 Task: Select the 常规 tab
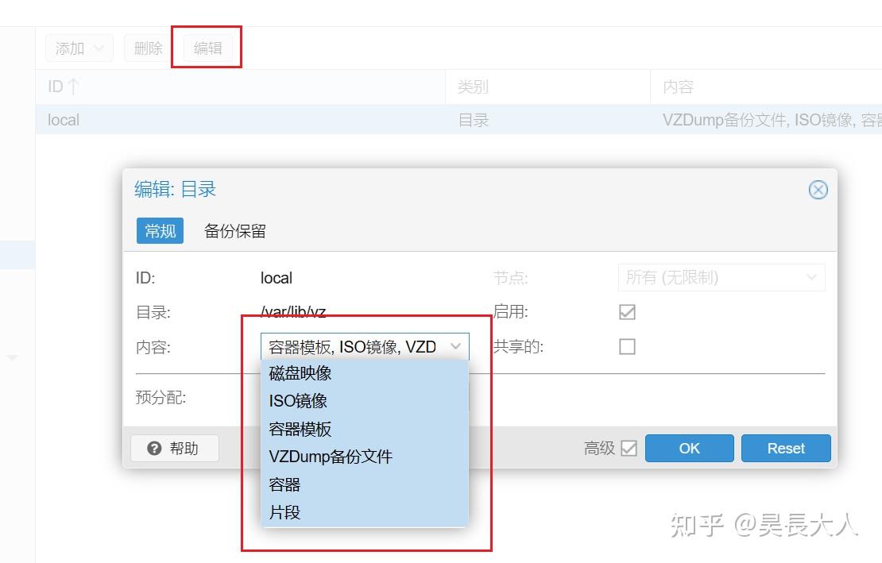tap(159, 231)
